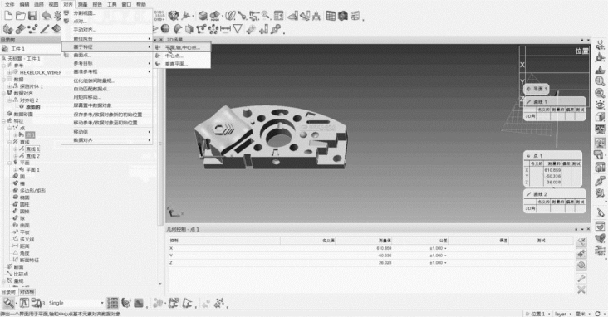Open file using the folder icon
608x317 pixels.
point(21,16)
